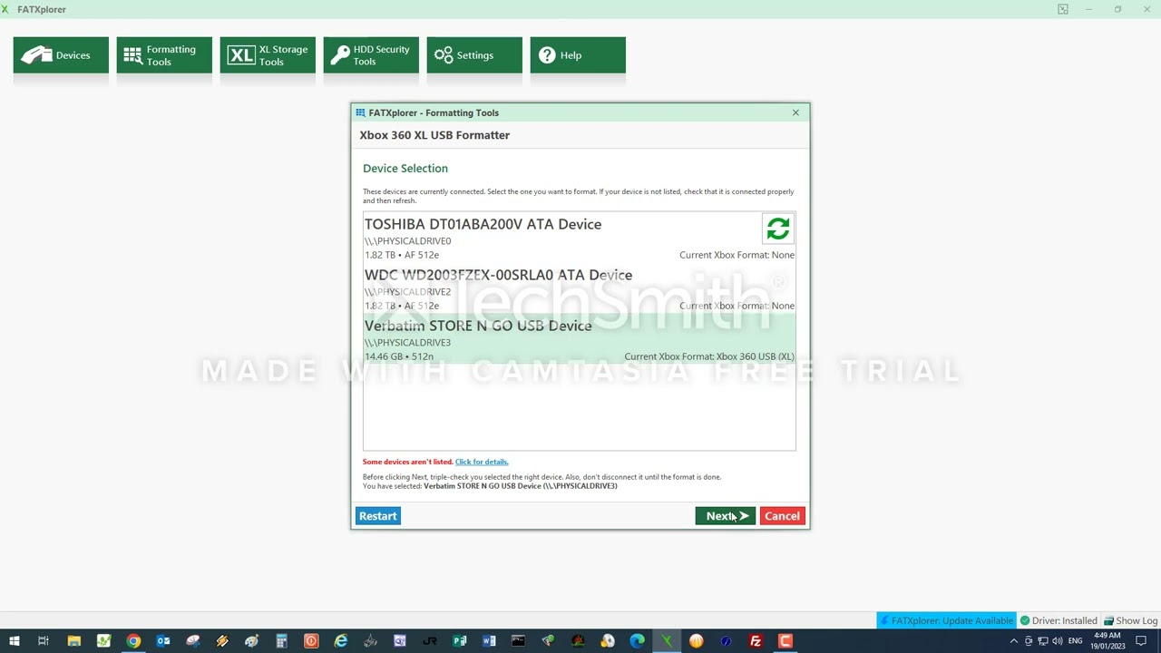Viewport: 1161px width, 653px height.
Task: Open Camtasia from the taskbar
Action: click(x=785, y=641)
